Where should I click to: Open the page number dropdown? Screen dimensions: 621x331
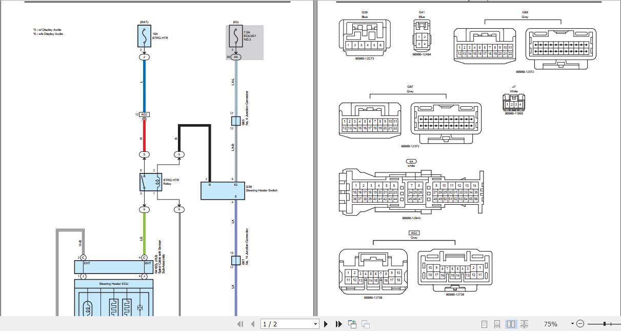click(x=316, y=324)
